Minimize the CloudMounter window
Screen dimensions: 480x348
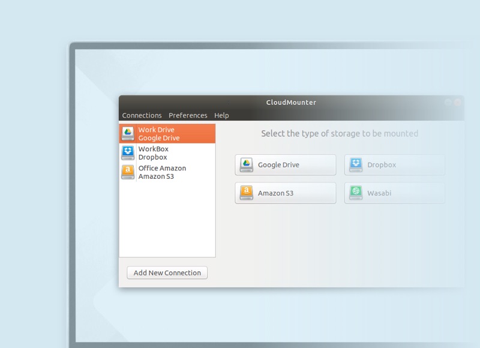448,102
